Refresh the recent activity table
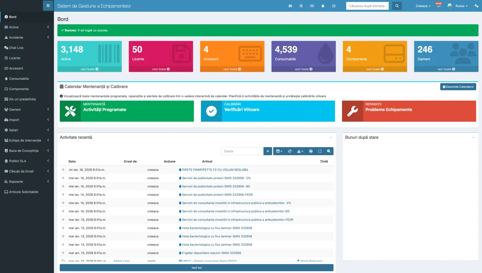 click(x=290, y=151)
